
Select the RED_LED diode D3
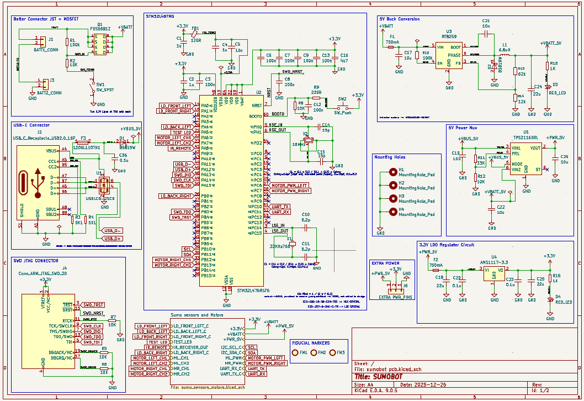click(x=547, y=87)
